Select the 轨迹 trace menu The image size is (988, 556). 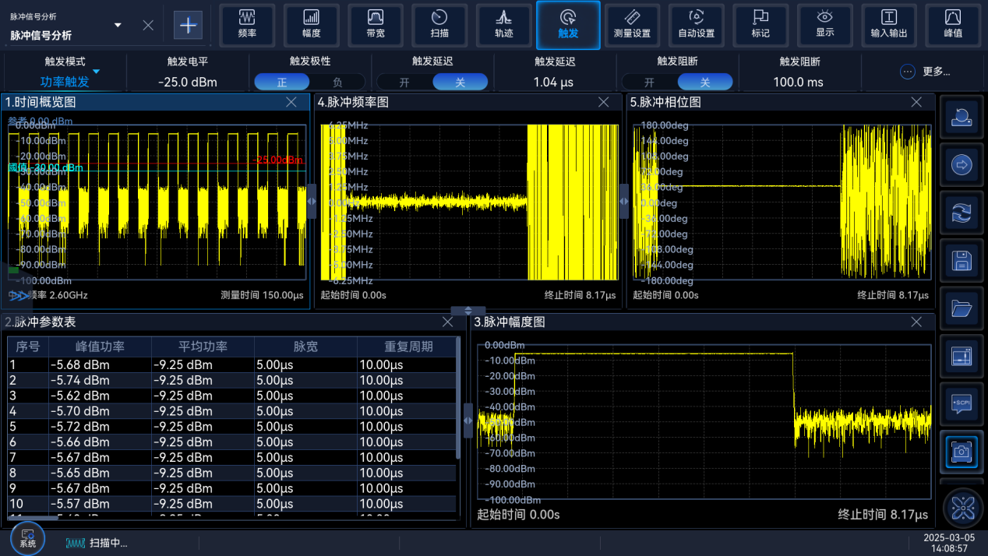503,25
